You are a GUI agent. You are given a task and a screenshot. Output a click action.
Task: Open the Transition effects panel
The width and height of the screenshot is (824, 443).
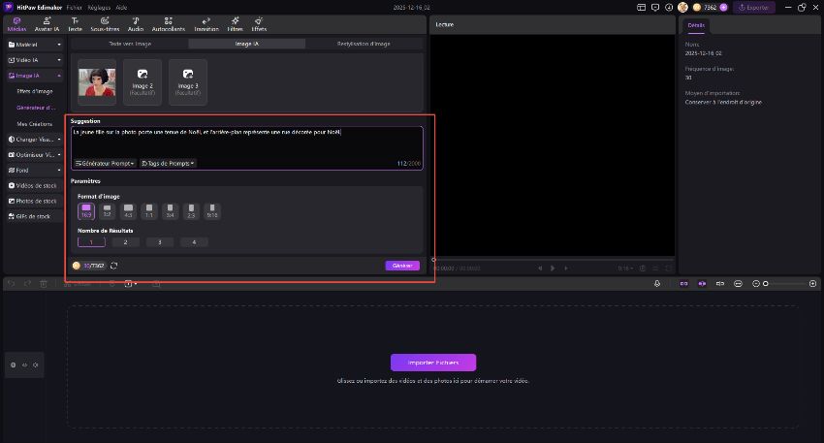click(206, 23)
